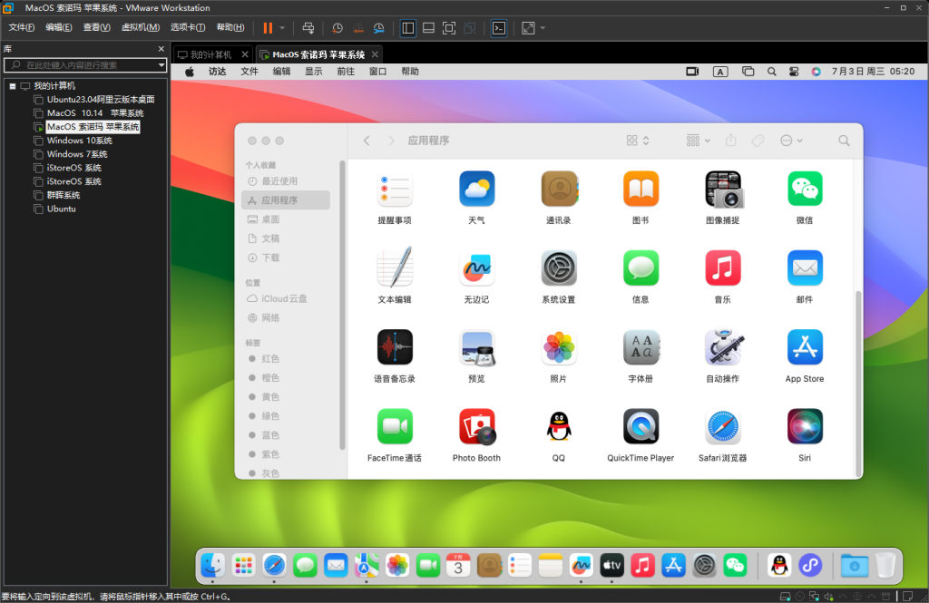Image resolution: width=929 pixels, height=603 pixels.
Task: Switch to the 我的计算机 VMware tab
Action: [211, 53]
